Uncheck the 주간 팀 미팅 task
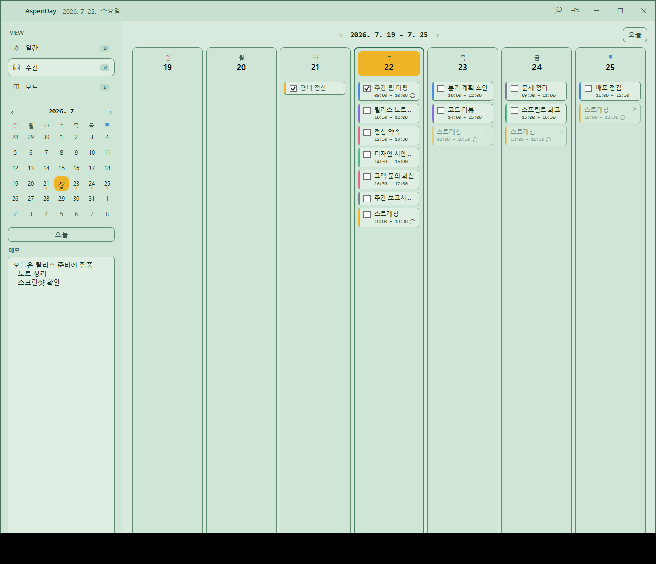The image size is (656, 564). point(367,88)
